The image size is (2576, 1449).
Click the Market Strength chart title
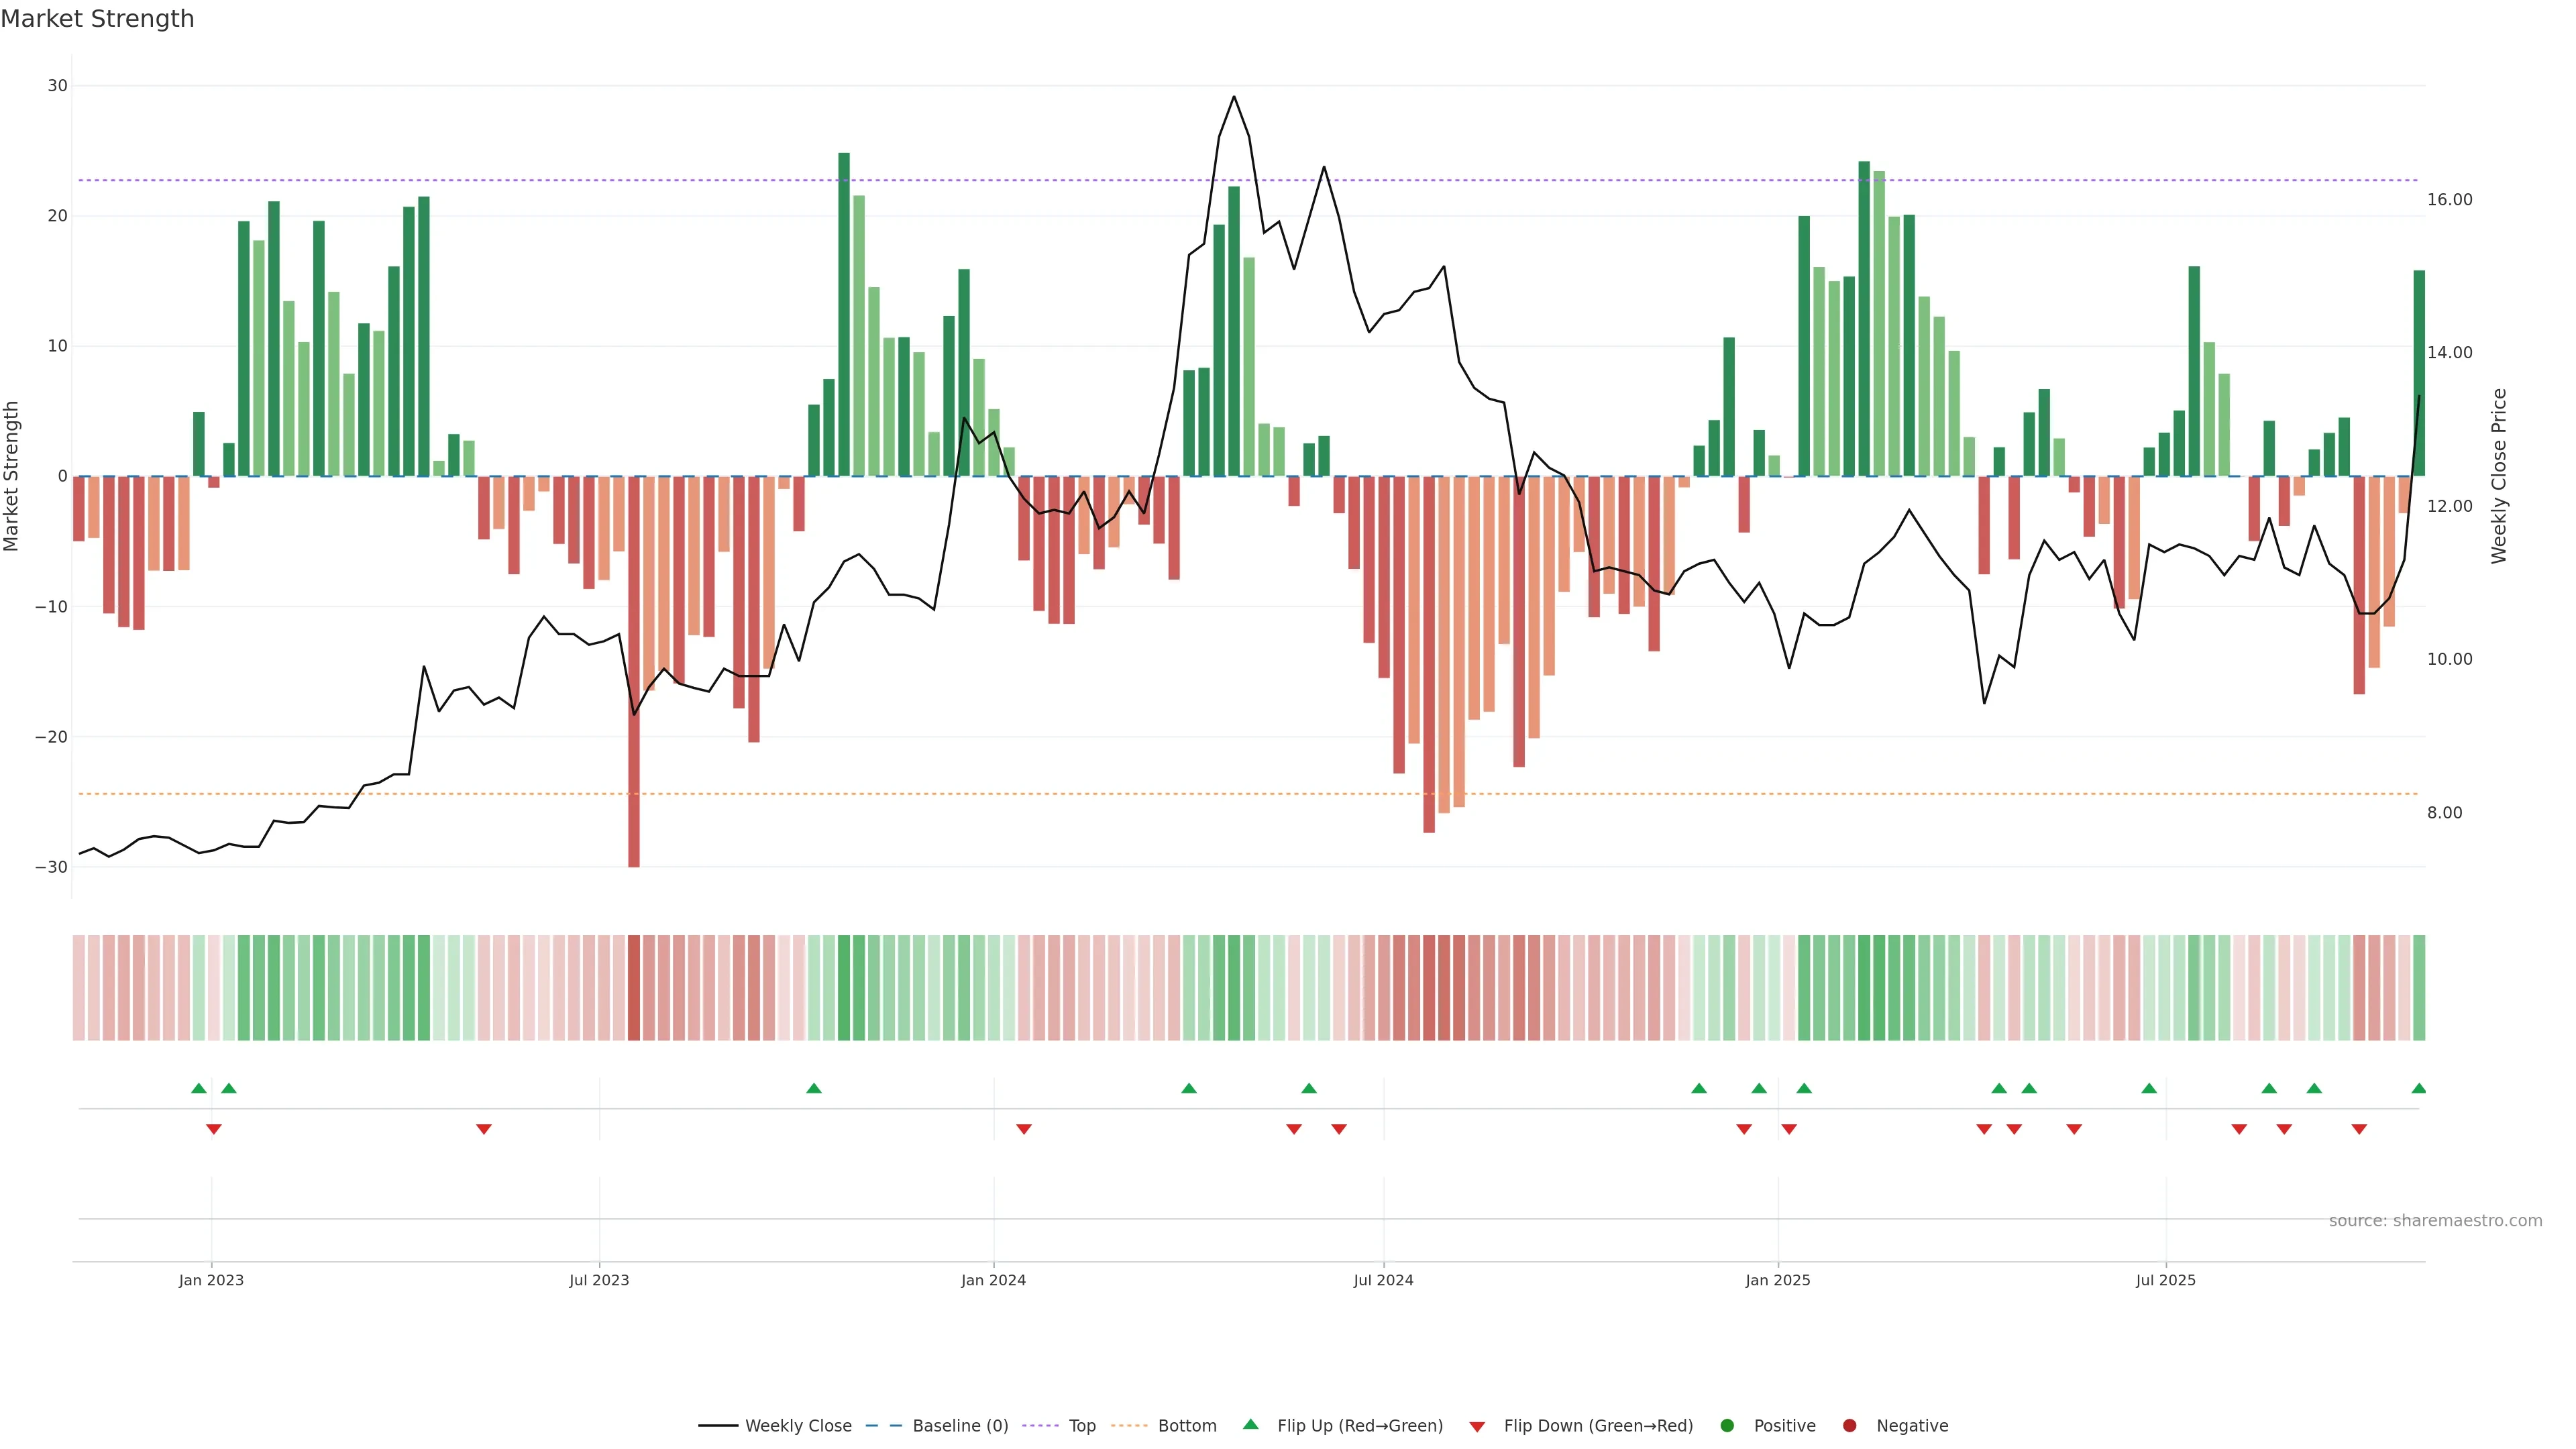point(97,19)
